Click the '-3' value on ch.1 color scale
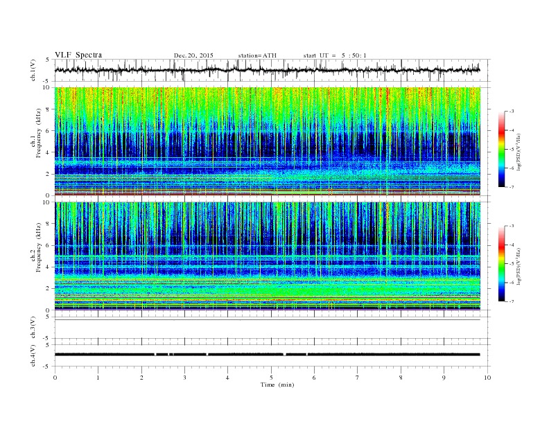This screenshot has height=424, width=549. point(511,112)
